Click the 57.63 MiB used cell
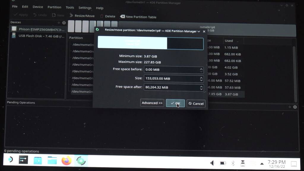 [232, 88]
